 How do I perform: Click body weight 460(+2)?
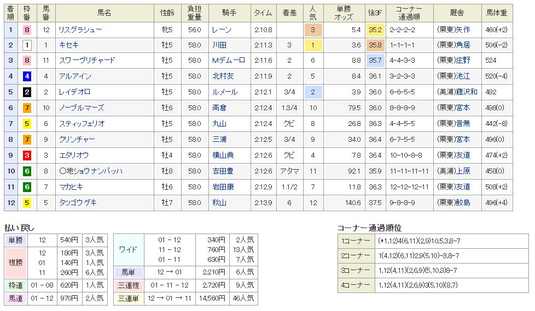[497, 30]
